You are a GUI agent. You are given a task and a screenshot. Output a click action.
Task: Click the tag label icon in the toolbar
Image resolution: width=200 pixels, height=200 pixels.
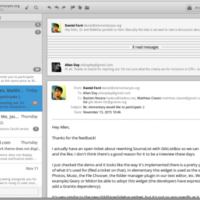pos(80,7)
